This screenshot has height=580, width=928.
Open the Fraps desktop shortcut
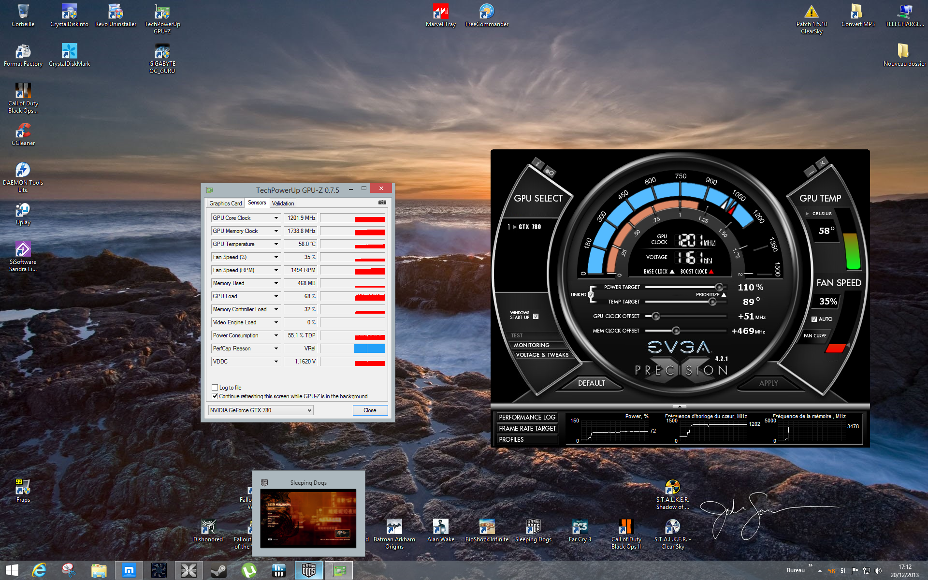[23, 491]
